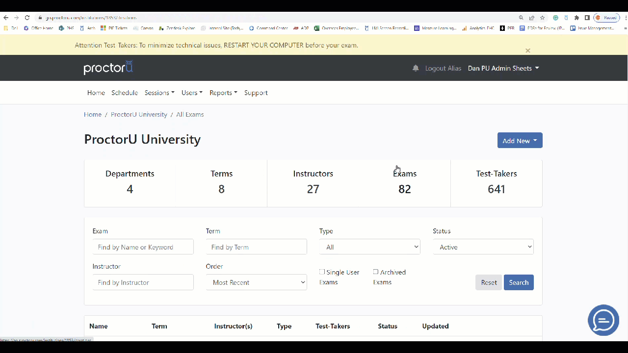Open the Chrome three-dot menu
The width and height of the screenshot is (628, 353).
click(x=626, y=18)
